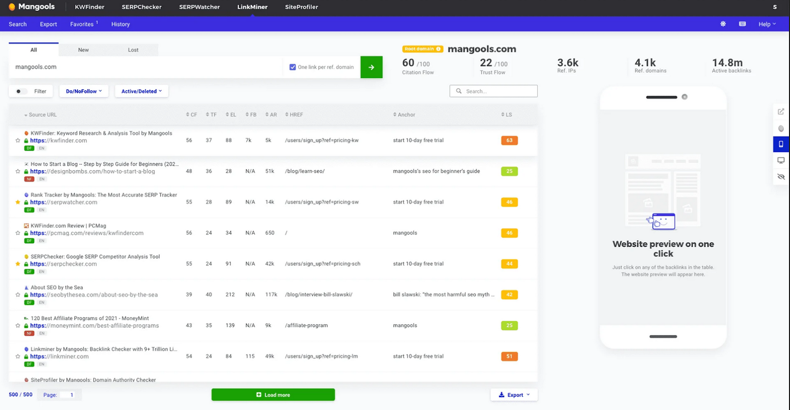Click the DF tag on kwfinder.com row
790x410 pixels.
coord(29,148)
